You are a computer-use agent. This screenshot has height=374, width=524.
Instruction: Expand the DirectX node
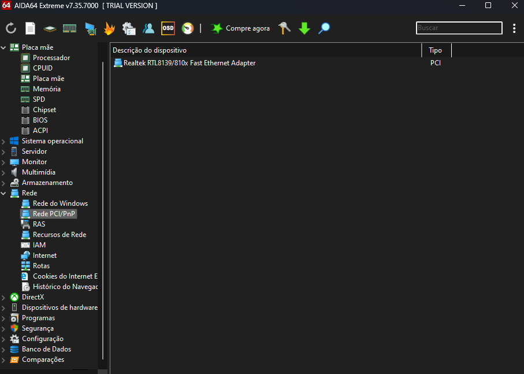3,297
